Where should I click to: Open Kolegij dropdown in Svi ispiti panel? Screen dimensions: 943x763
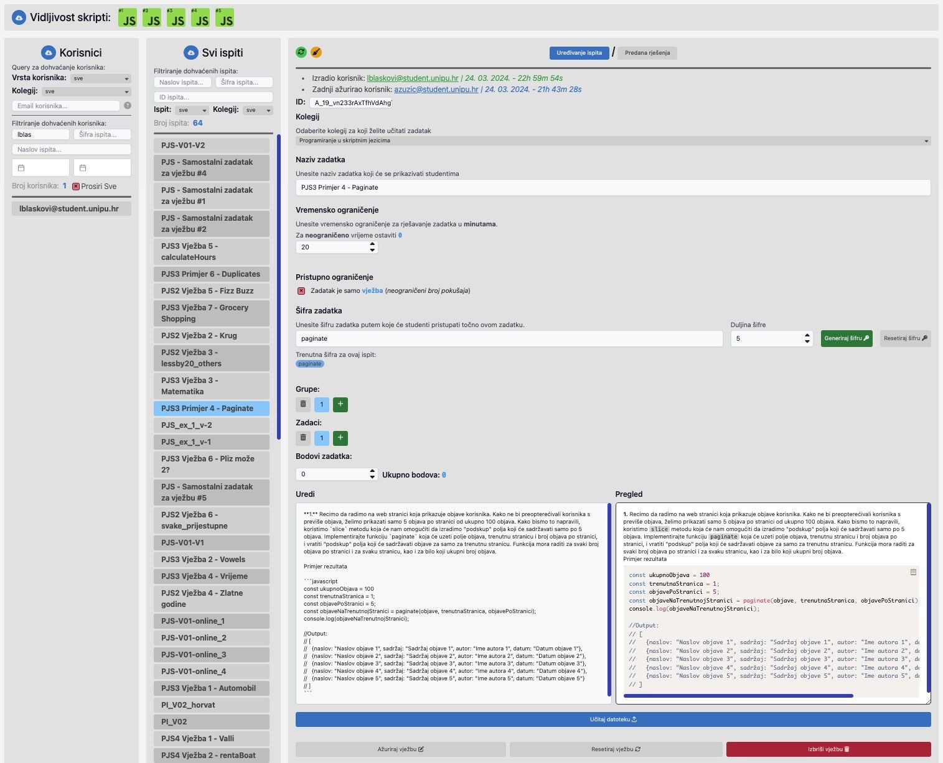pos(258,110)
